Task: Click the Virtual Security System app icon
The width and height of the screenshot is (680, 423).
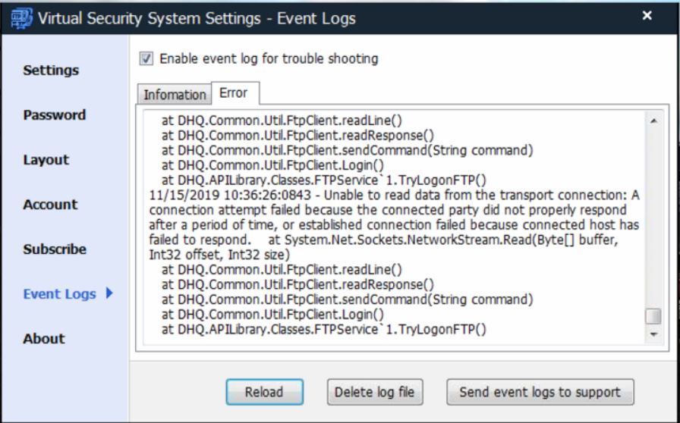Action: (x=22, y=17)
